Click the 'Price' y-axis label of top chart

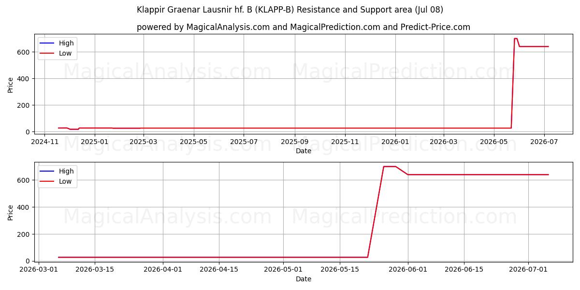pos(11,84)
